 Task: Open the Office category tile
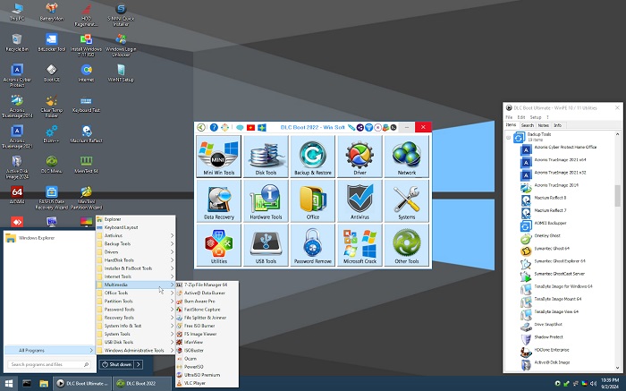click(313, 200)
